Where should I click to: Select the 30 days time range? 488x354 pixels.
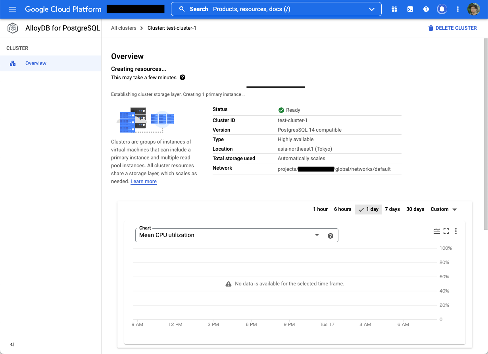click(415, 209)
